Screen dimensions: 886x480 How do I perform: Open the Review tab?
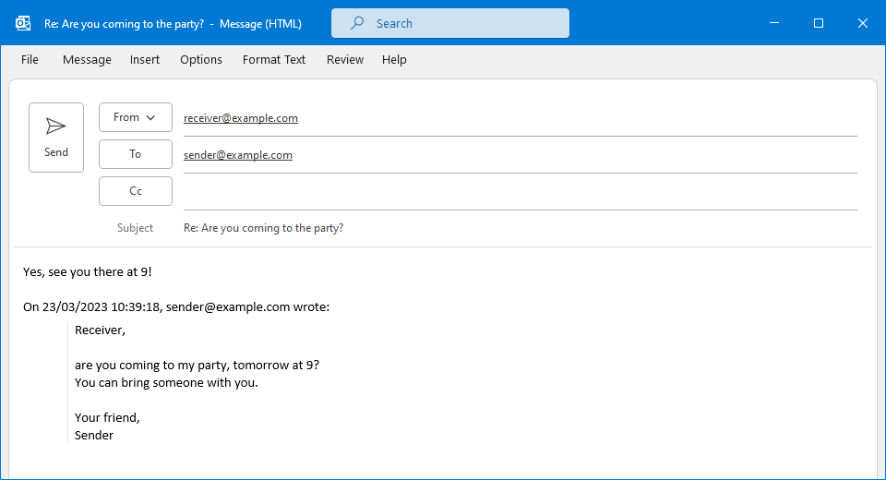coord(345,59)
